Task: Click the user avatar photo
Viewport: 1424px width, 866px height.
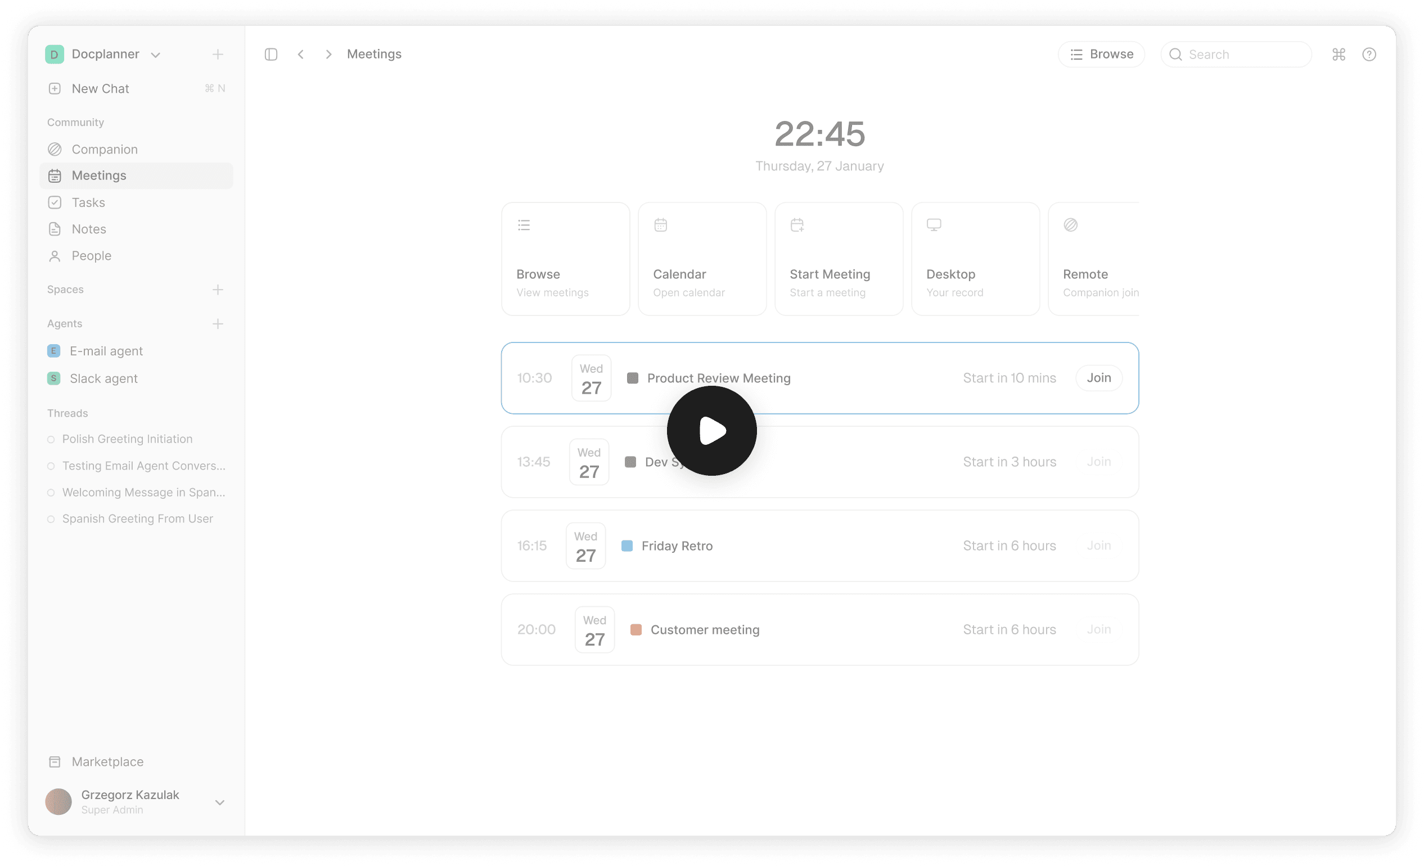Action: [x=58, y=801]
